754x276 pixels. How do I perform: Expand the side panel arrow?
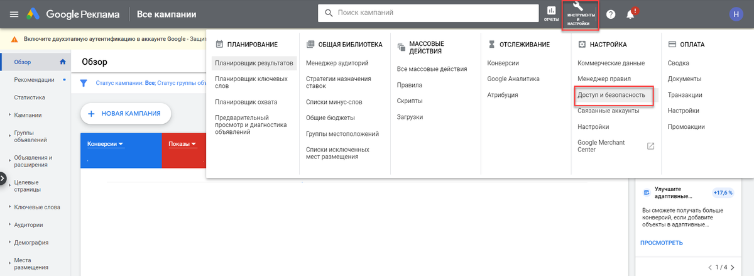(x=3, y=179)
